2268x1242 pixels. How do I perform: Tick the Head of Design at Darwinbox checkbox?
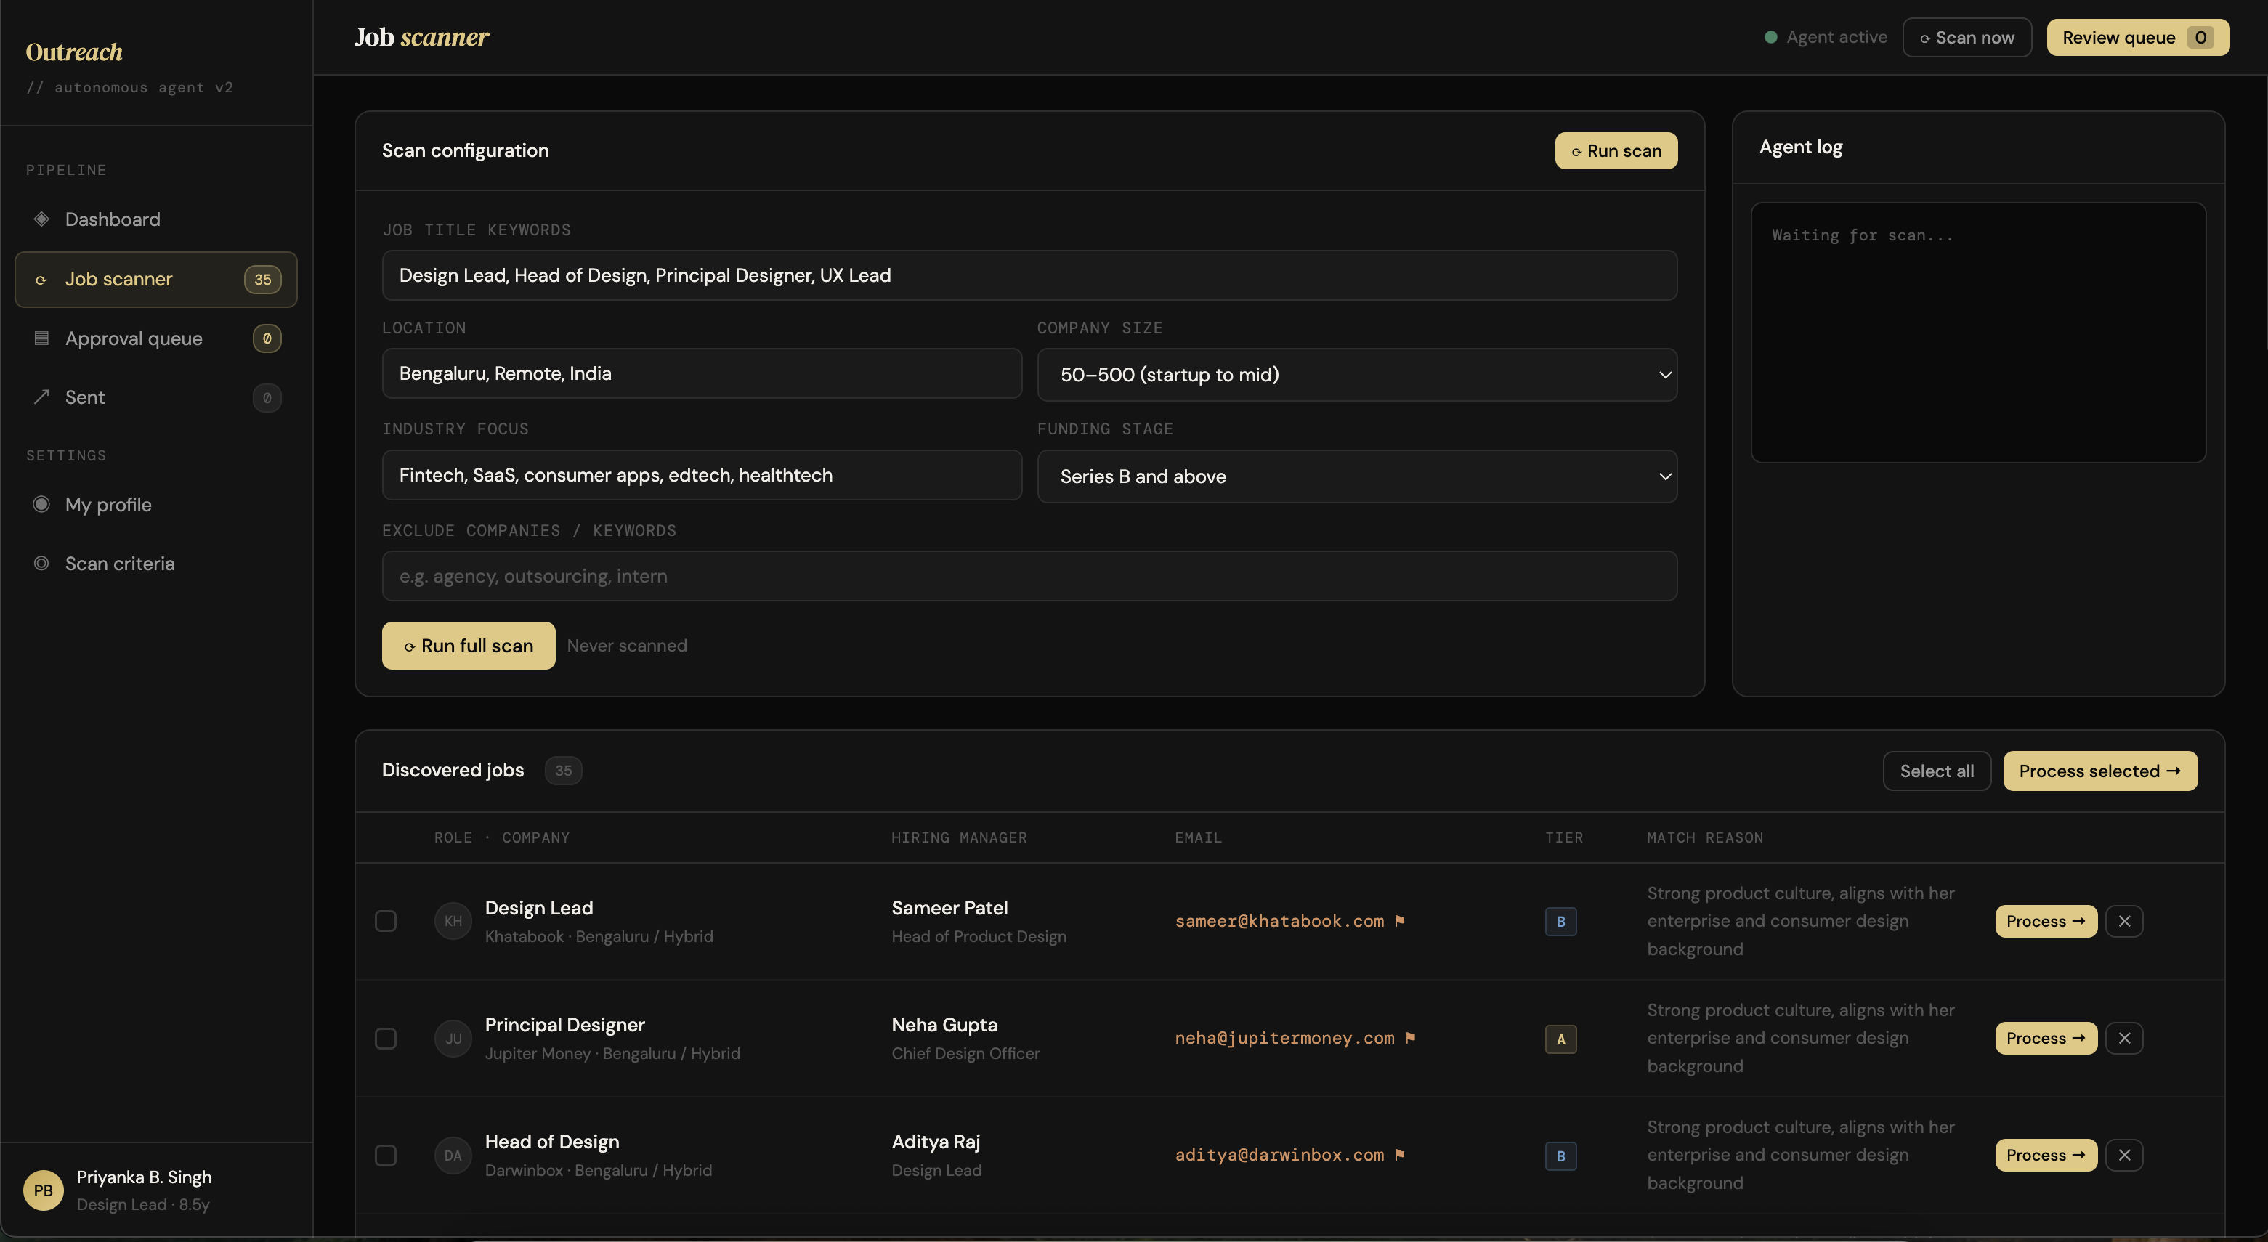pyautogui.click(x=386, y=1155)
